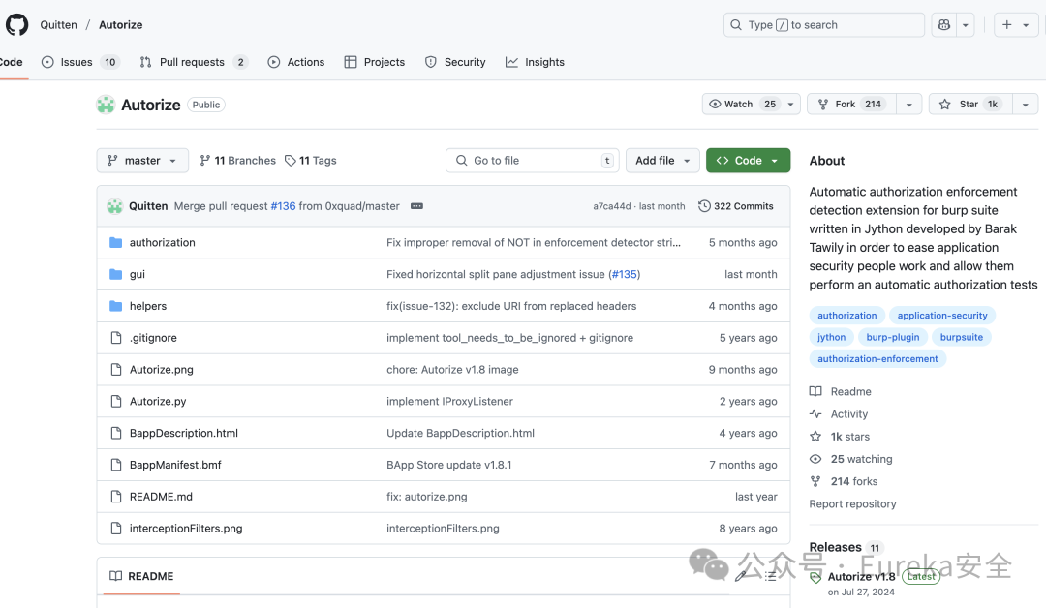Click the folder icon beside helpers
Image resolution: width=1046 pixels, height=608 pixels.
point(115,306)
